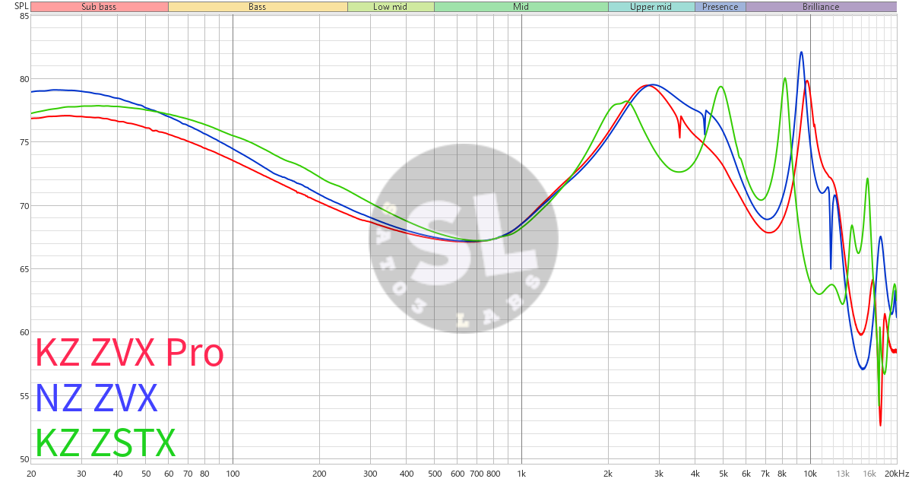The height and width of the screenshot is (482, 912).
Task: Click the 100 frequency axis label
Action: pyautogui.click(x=233, y=474)
